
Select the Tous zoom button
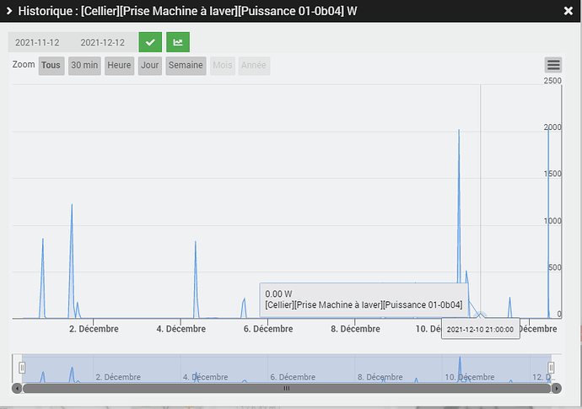click(x=51, y=65)
